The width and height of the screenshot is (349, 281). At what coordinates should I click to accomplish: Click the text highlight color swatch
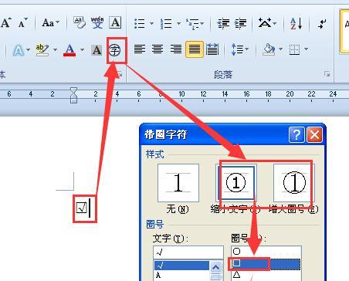pos(42,49)
